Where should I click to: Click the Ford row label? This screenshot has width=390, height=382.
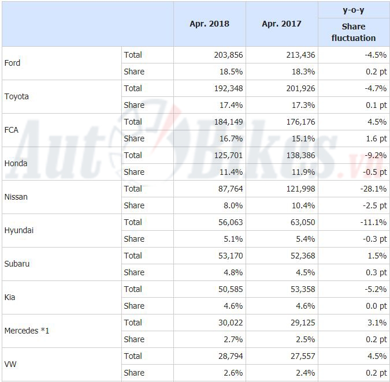click(12, 63)
